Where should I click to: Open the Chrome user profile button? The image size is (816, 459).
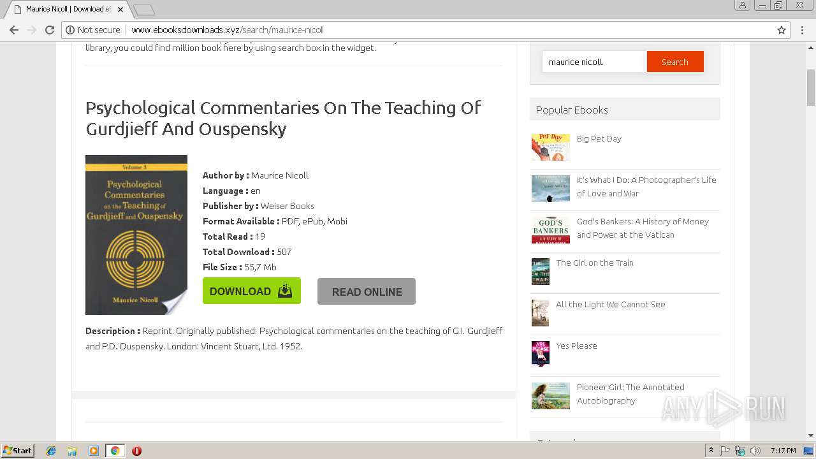(x=742, y=6)
